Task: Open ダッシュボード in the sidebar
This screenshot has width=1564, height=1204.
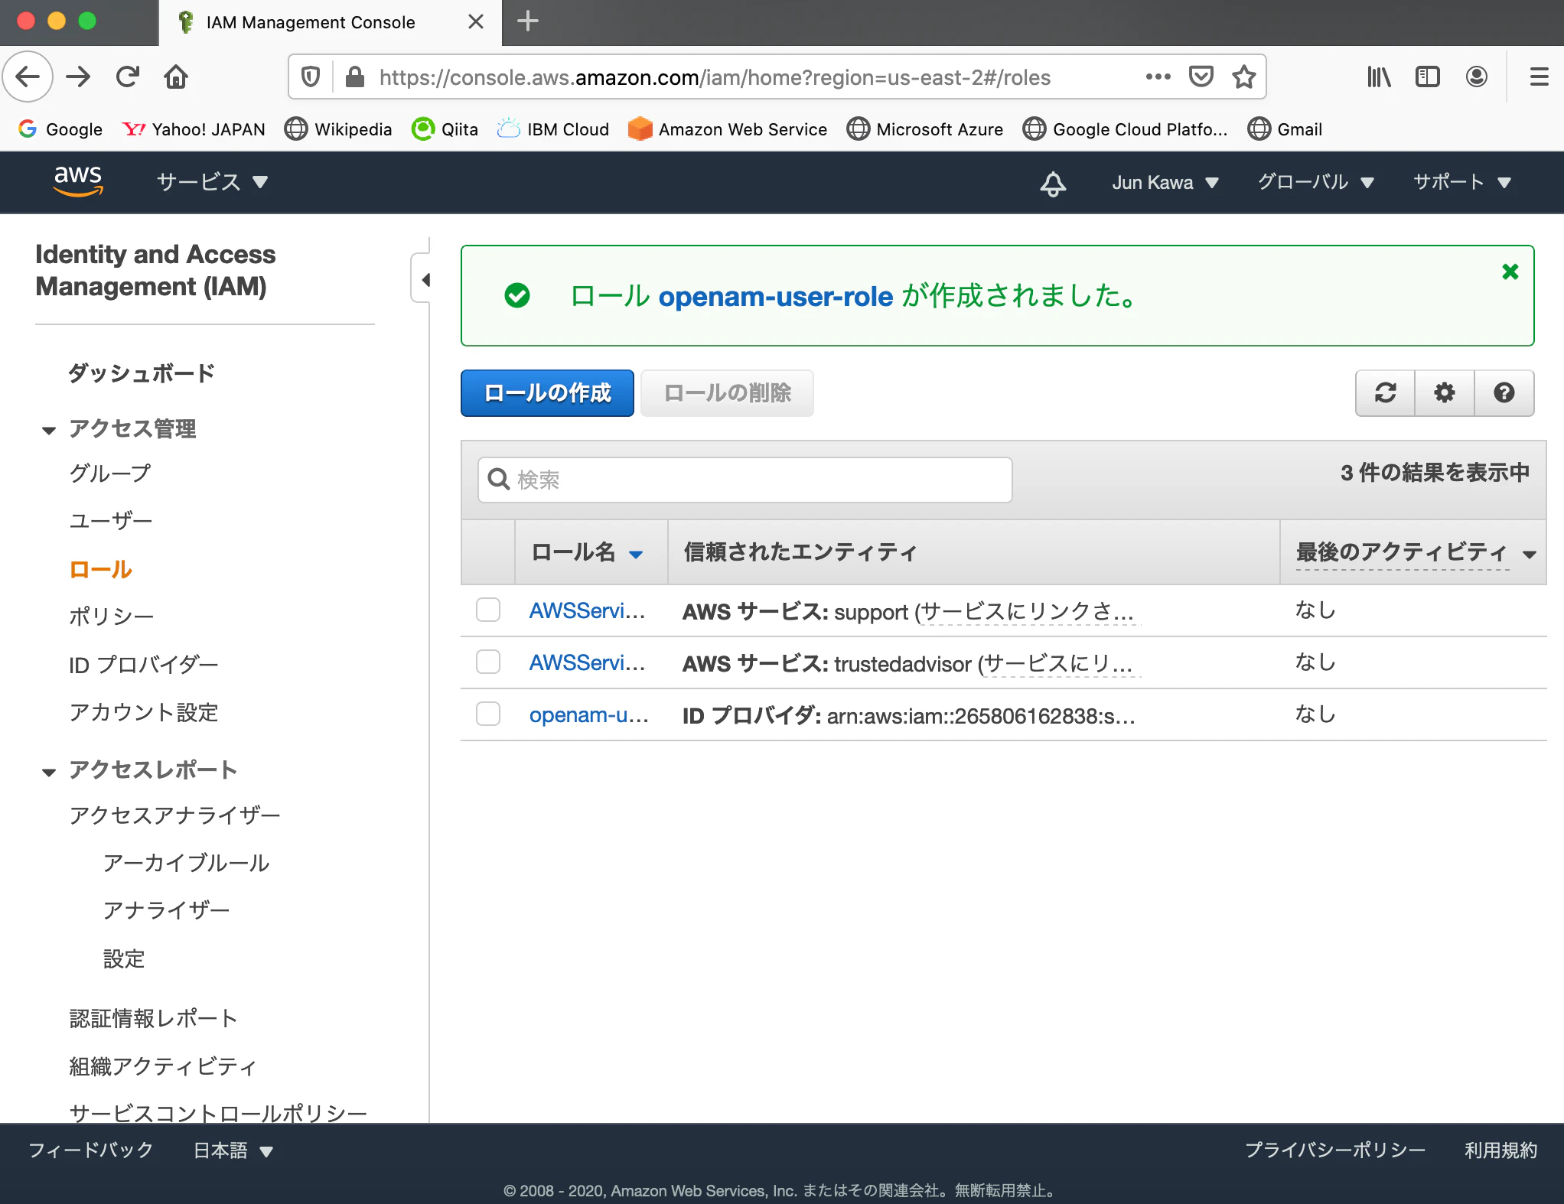Action: pyautogui.click(x=142, y=373)
